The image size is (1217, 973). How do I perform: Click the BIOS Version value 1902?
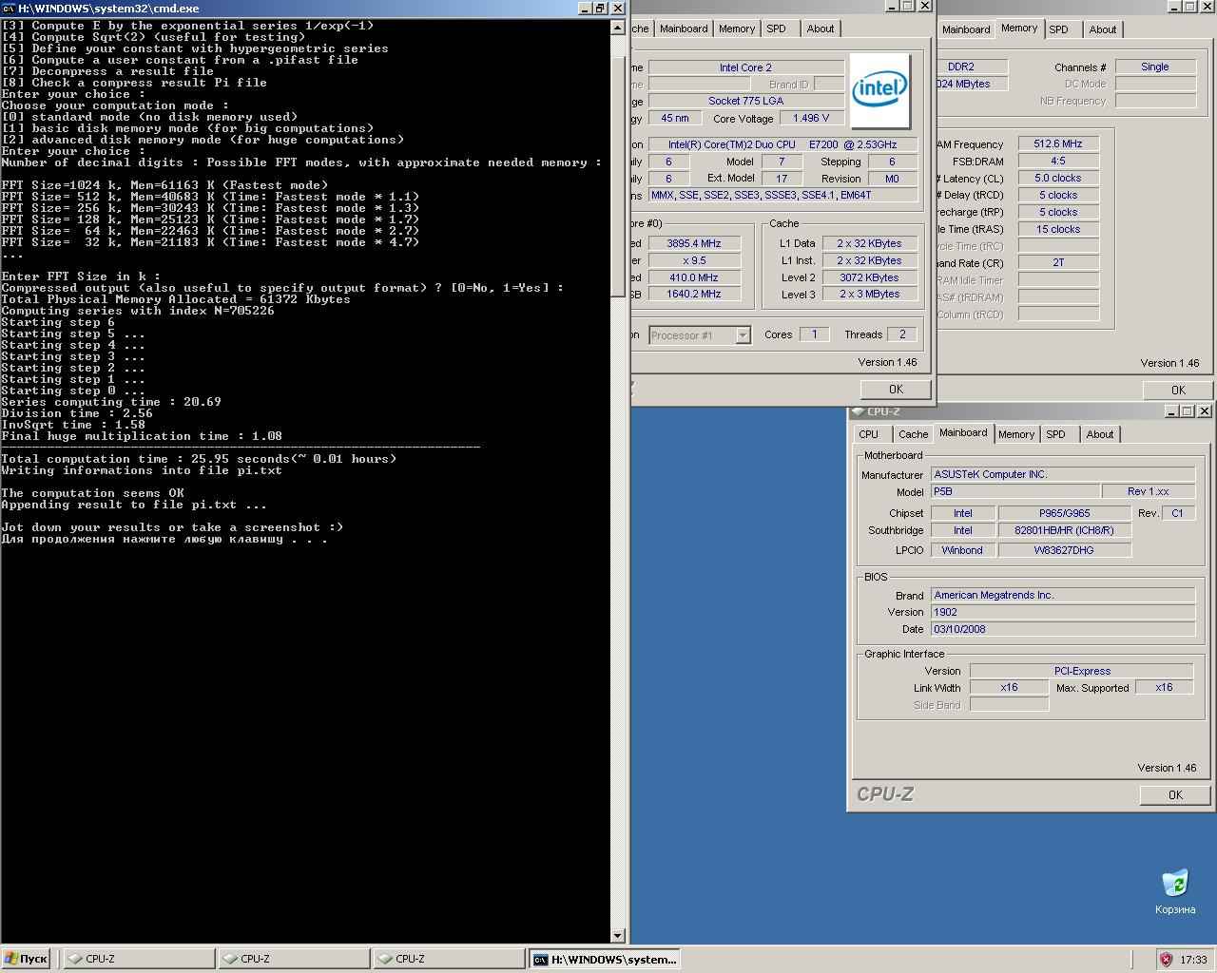click(1063, 612)
